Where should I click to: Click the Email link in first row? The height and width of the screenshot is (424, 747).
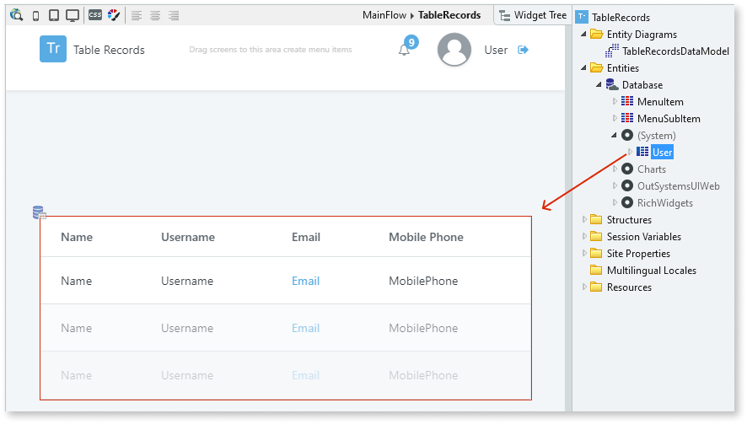pyautogui.click(x=305, y=281)
